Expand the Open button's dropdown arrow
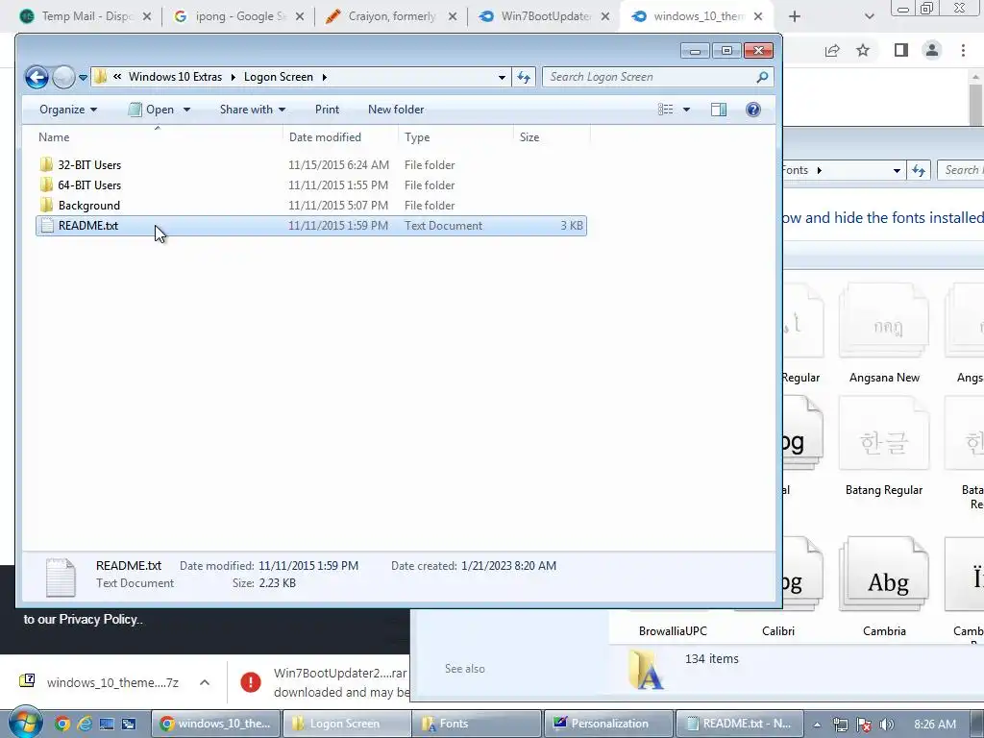 (x=186, y=110)
